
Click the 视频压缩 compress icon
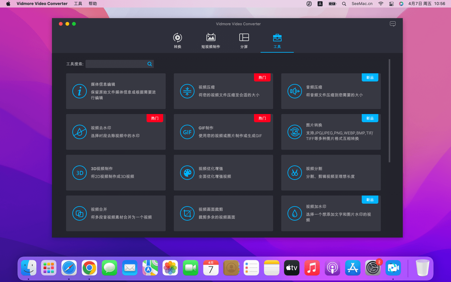187,91
